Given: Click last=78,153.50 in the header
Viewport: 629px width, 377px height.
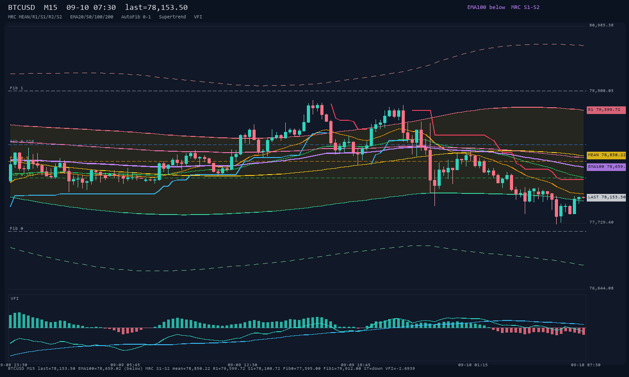Looking at the screenshot, I should [x=156, y=8].
